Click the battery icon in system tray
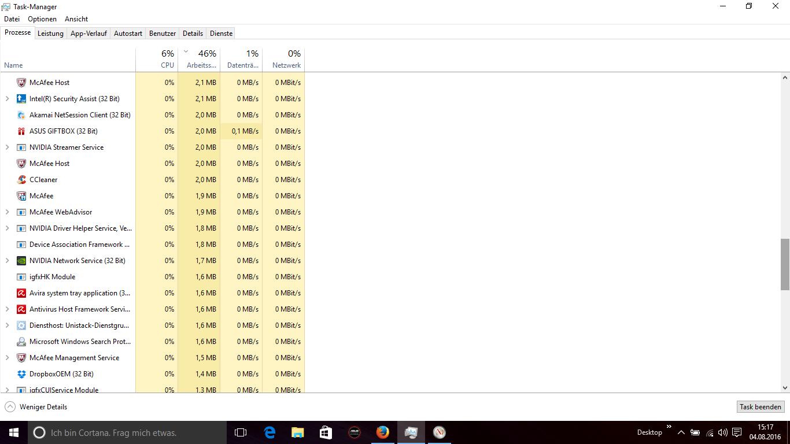790x444 pixels. tap(695, 432)
